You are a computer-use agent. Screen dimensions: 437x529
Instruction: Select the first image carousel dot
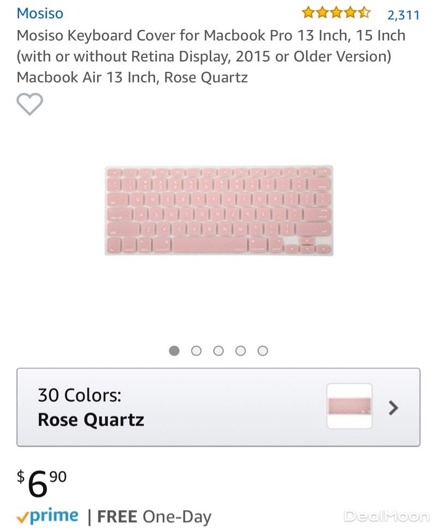coord(174,350)
